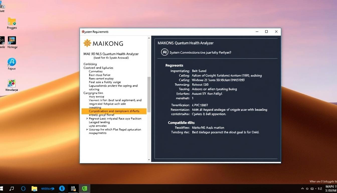Click the circular icon beside System Connections text

click(x=164, y=52)
